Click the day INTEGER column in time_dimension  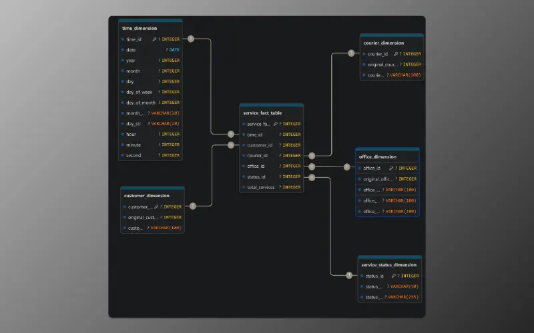tap(150, 81)
